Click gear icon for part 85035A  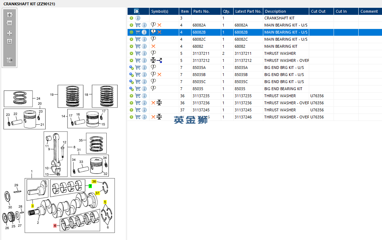[131, 68]
